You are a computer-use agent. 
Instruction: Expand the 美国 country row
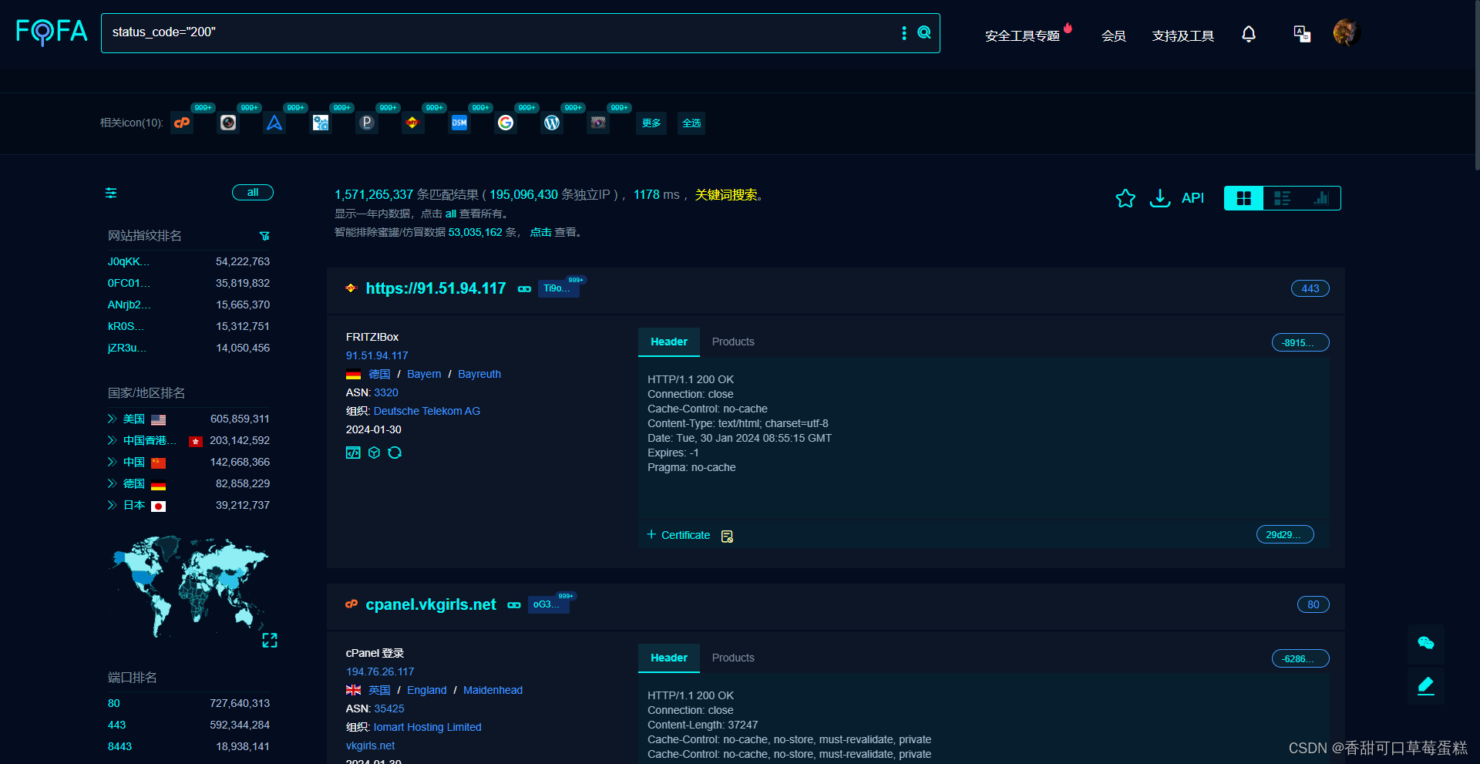(x=112, y=419)
